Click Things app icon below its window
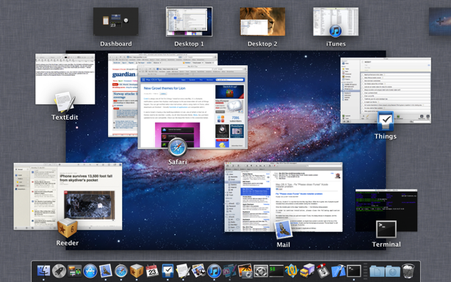Viewport: 451px width, 282px height. [386, 121]
